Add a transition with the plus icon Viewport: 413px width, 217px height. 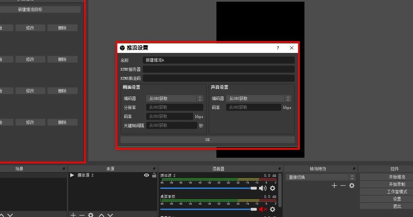[334, 186]
